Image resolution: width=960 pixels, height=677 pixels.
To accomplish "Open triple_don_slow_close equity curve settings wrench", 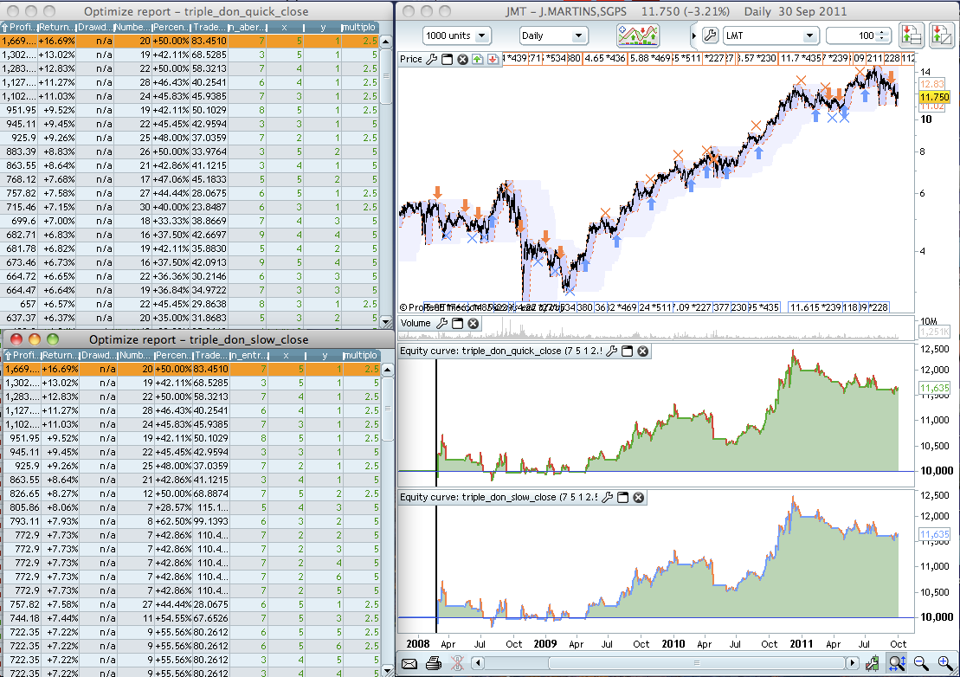I will [607, 497].
